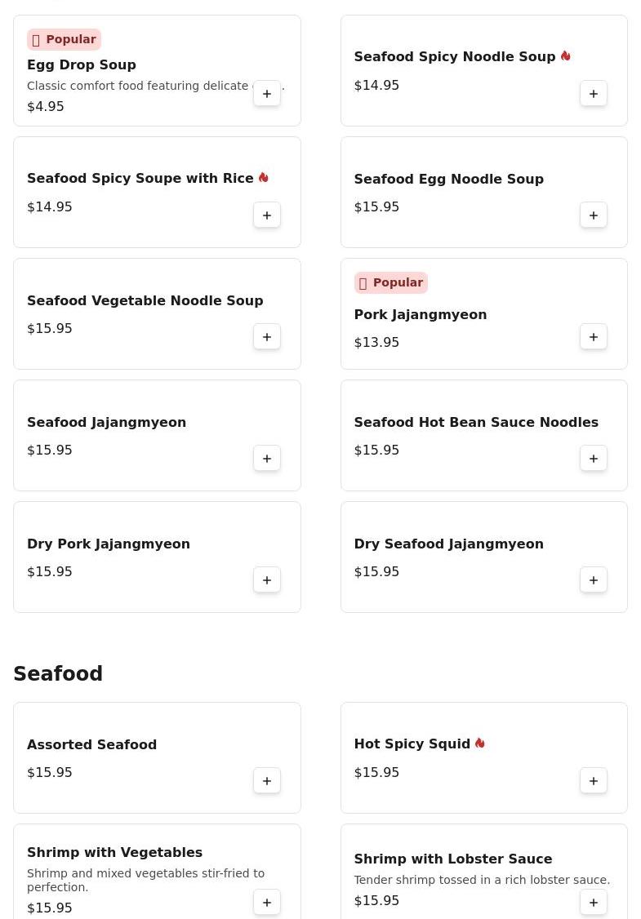
Task: Open Pork Jajangmyeon item details
Action: click(x=420, y=315)
